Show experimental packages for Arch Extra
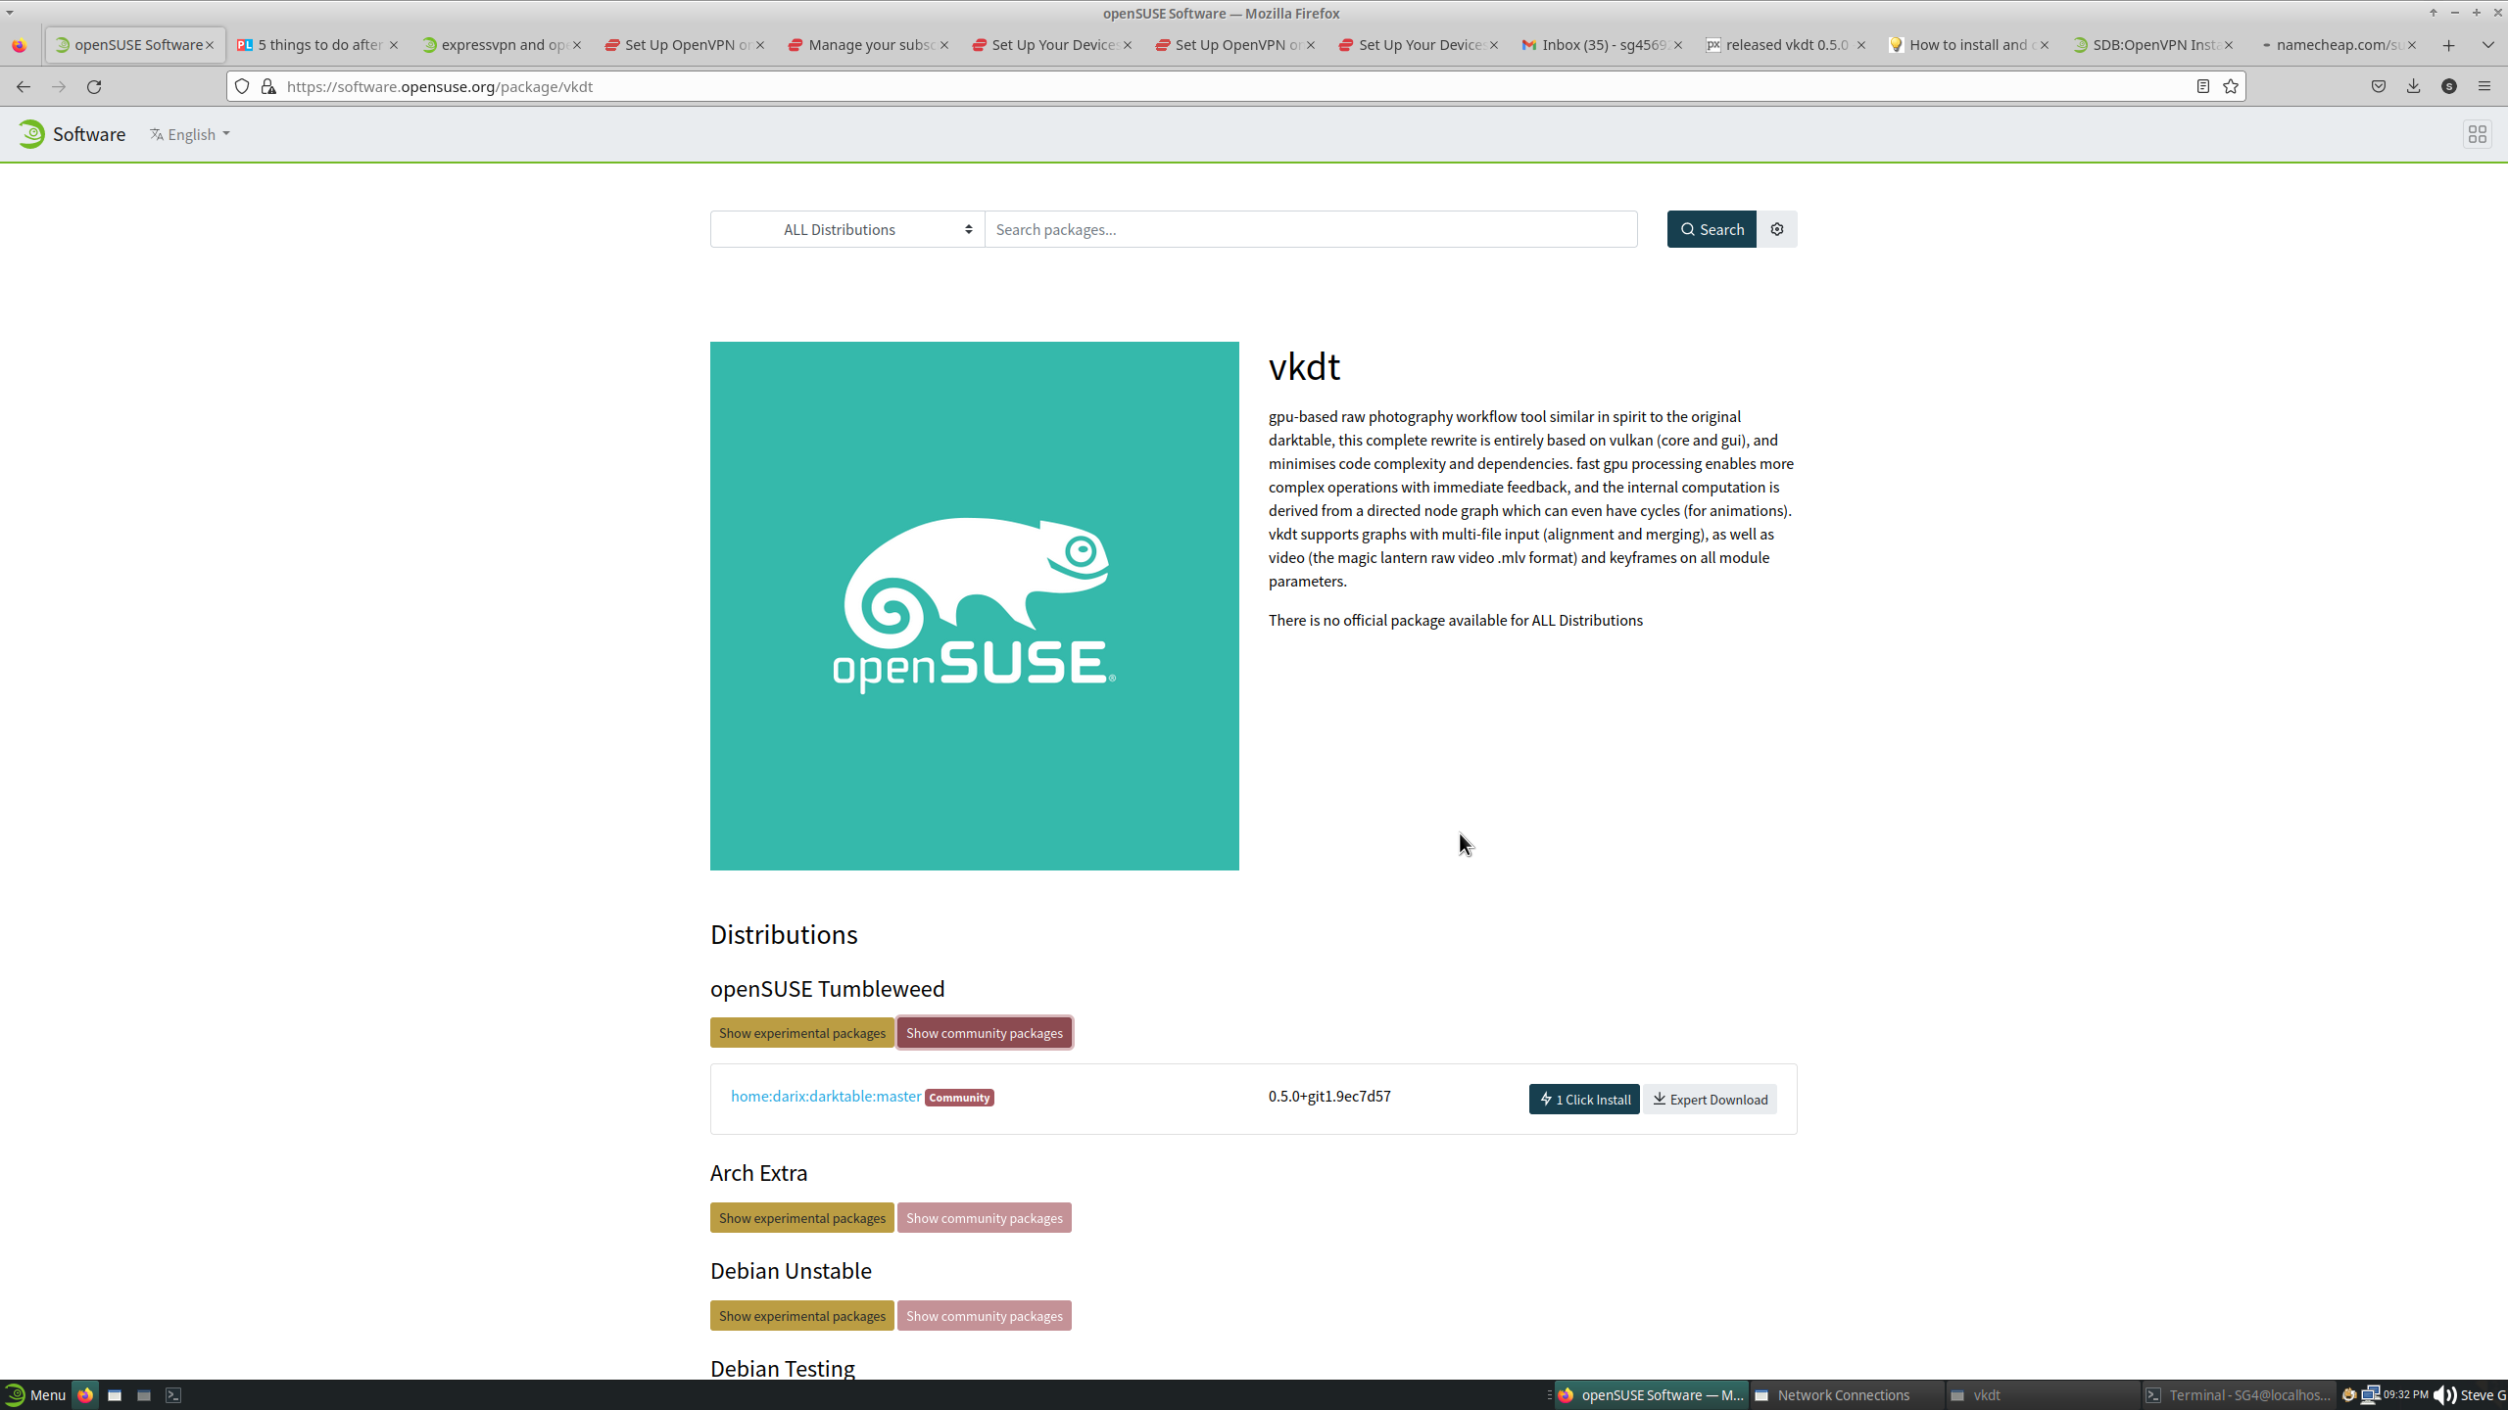The width and height of the screenshot is (2508, 1410). (x=802, y=1218)
